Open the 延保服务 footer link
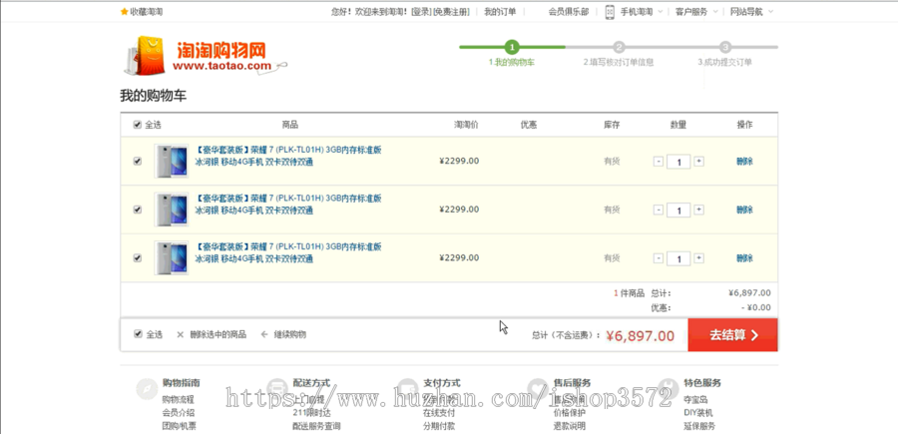Screen dimensions: 898x434 click(699, 426)
